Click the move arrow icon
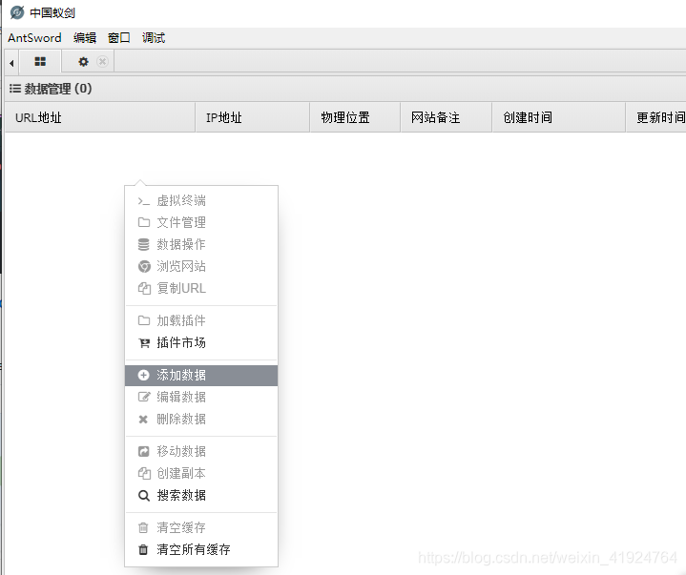Image resolution: width=686 pixels, height=575 pixels. click(143, 452)
